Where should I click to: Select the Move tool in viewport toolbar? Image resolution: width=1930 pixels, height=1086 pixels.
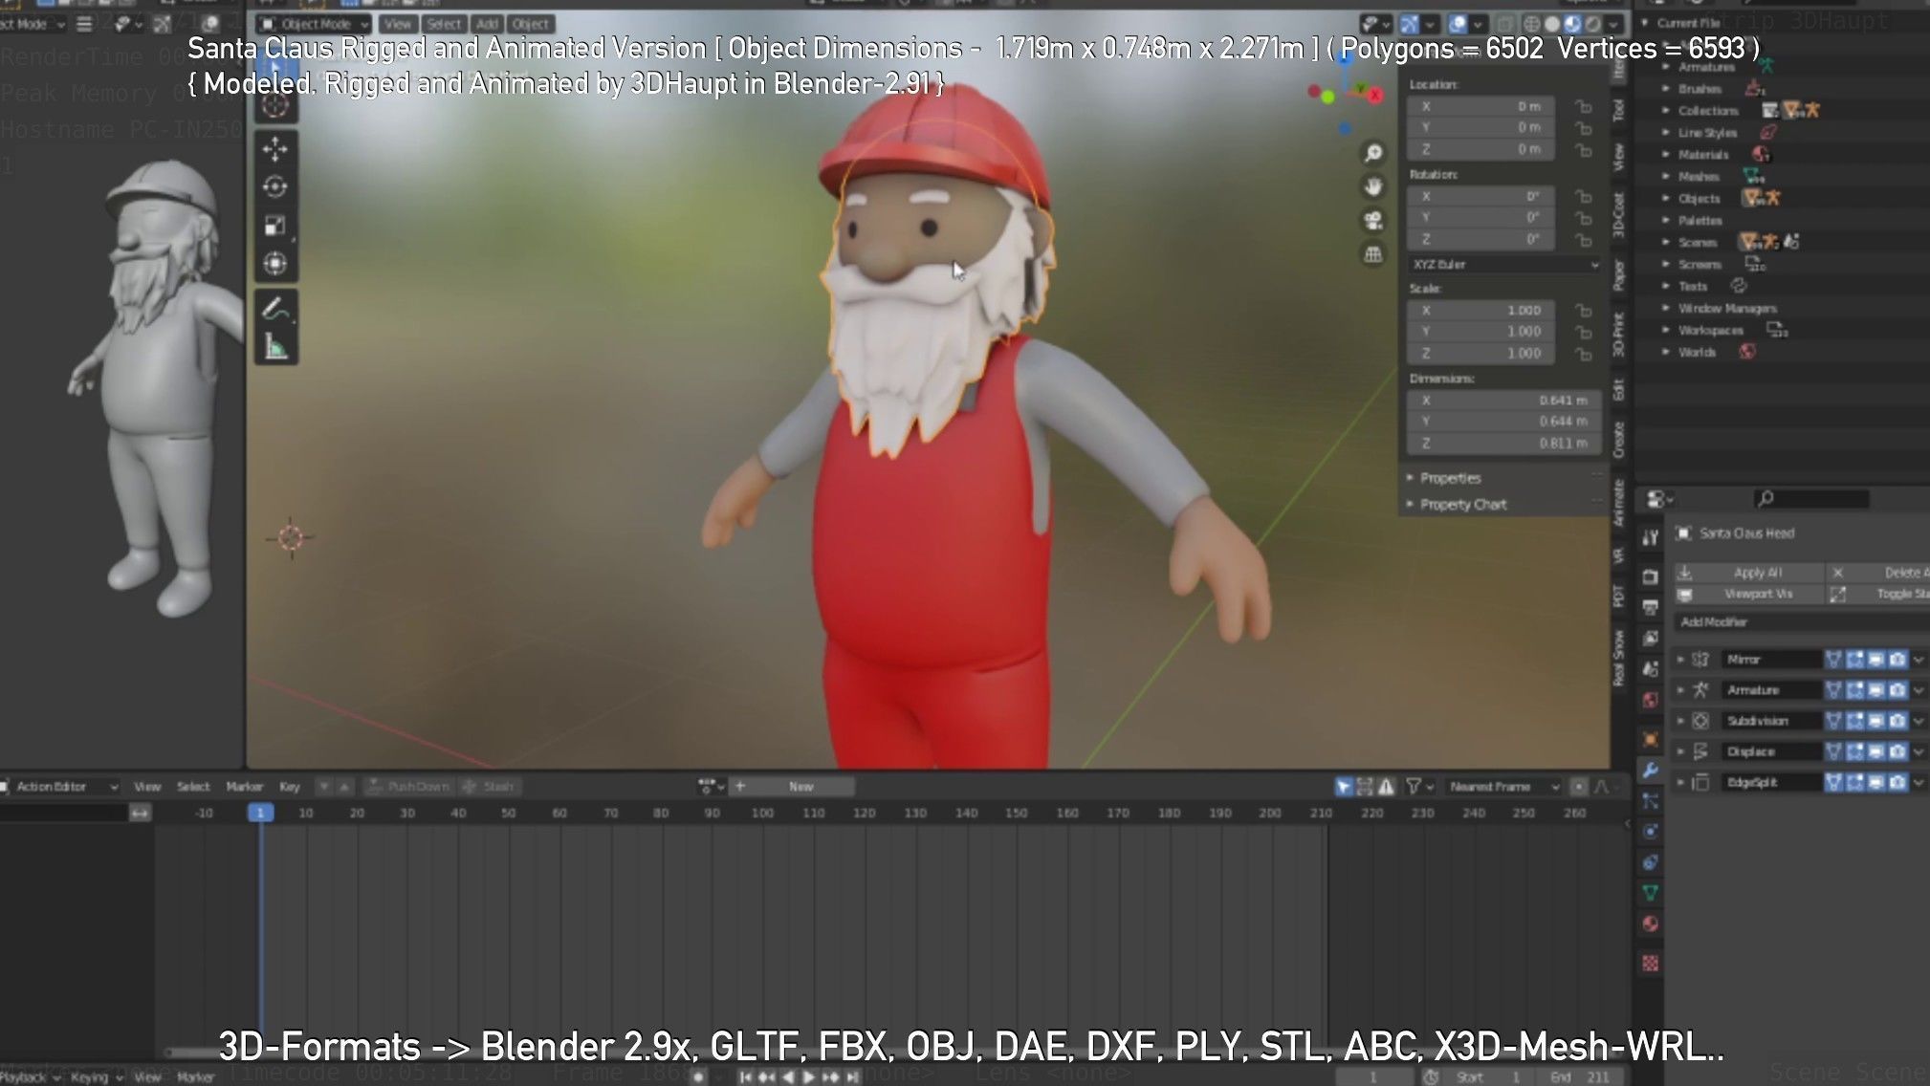(275, 149)
